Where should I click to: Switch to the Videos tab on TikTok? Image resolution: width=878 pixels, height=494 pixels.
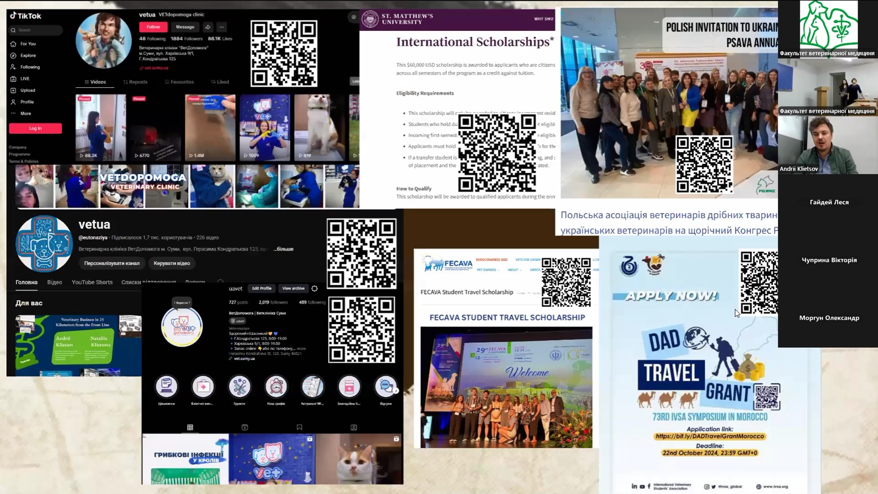tap(95, 82)
